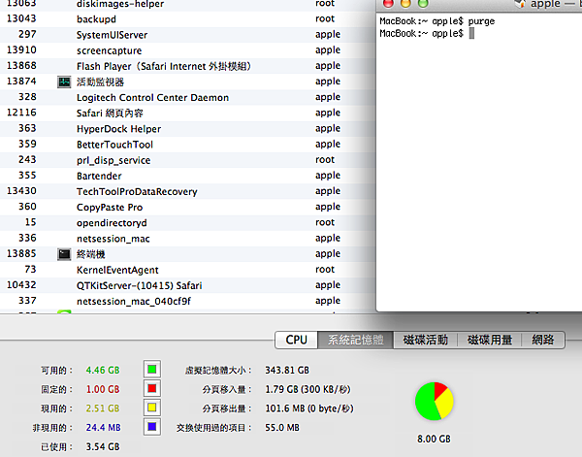Switch to the 磁碟用量 tab

490,340
